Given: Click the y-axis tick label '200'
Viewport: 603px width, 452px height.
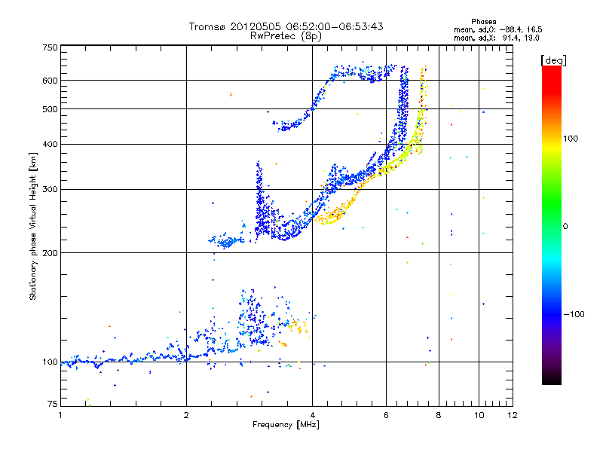Looking at the screenshot, I should coord(50,253).
